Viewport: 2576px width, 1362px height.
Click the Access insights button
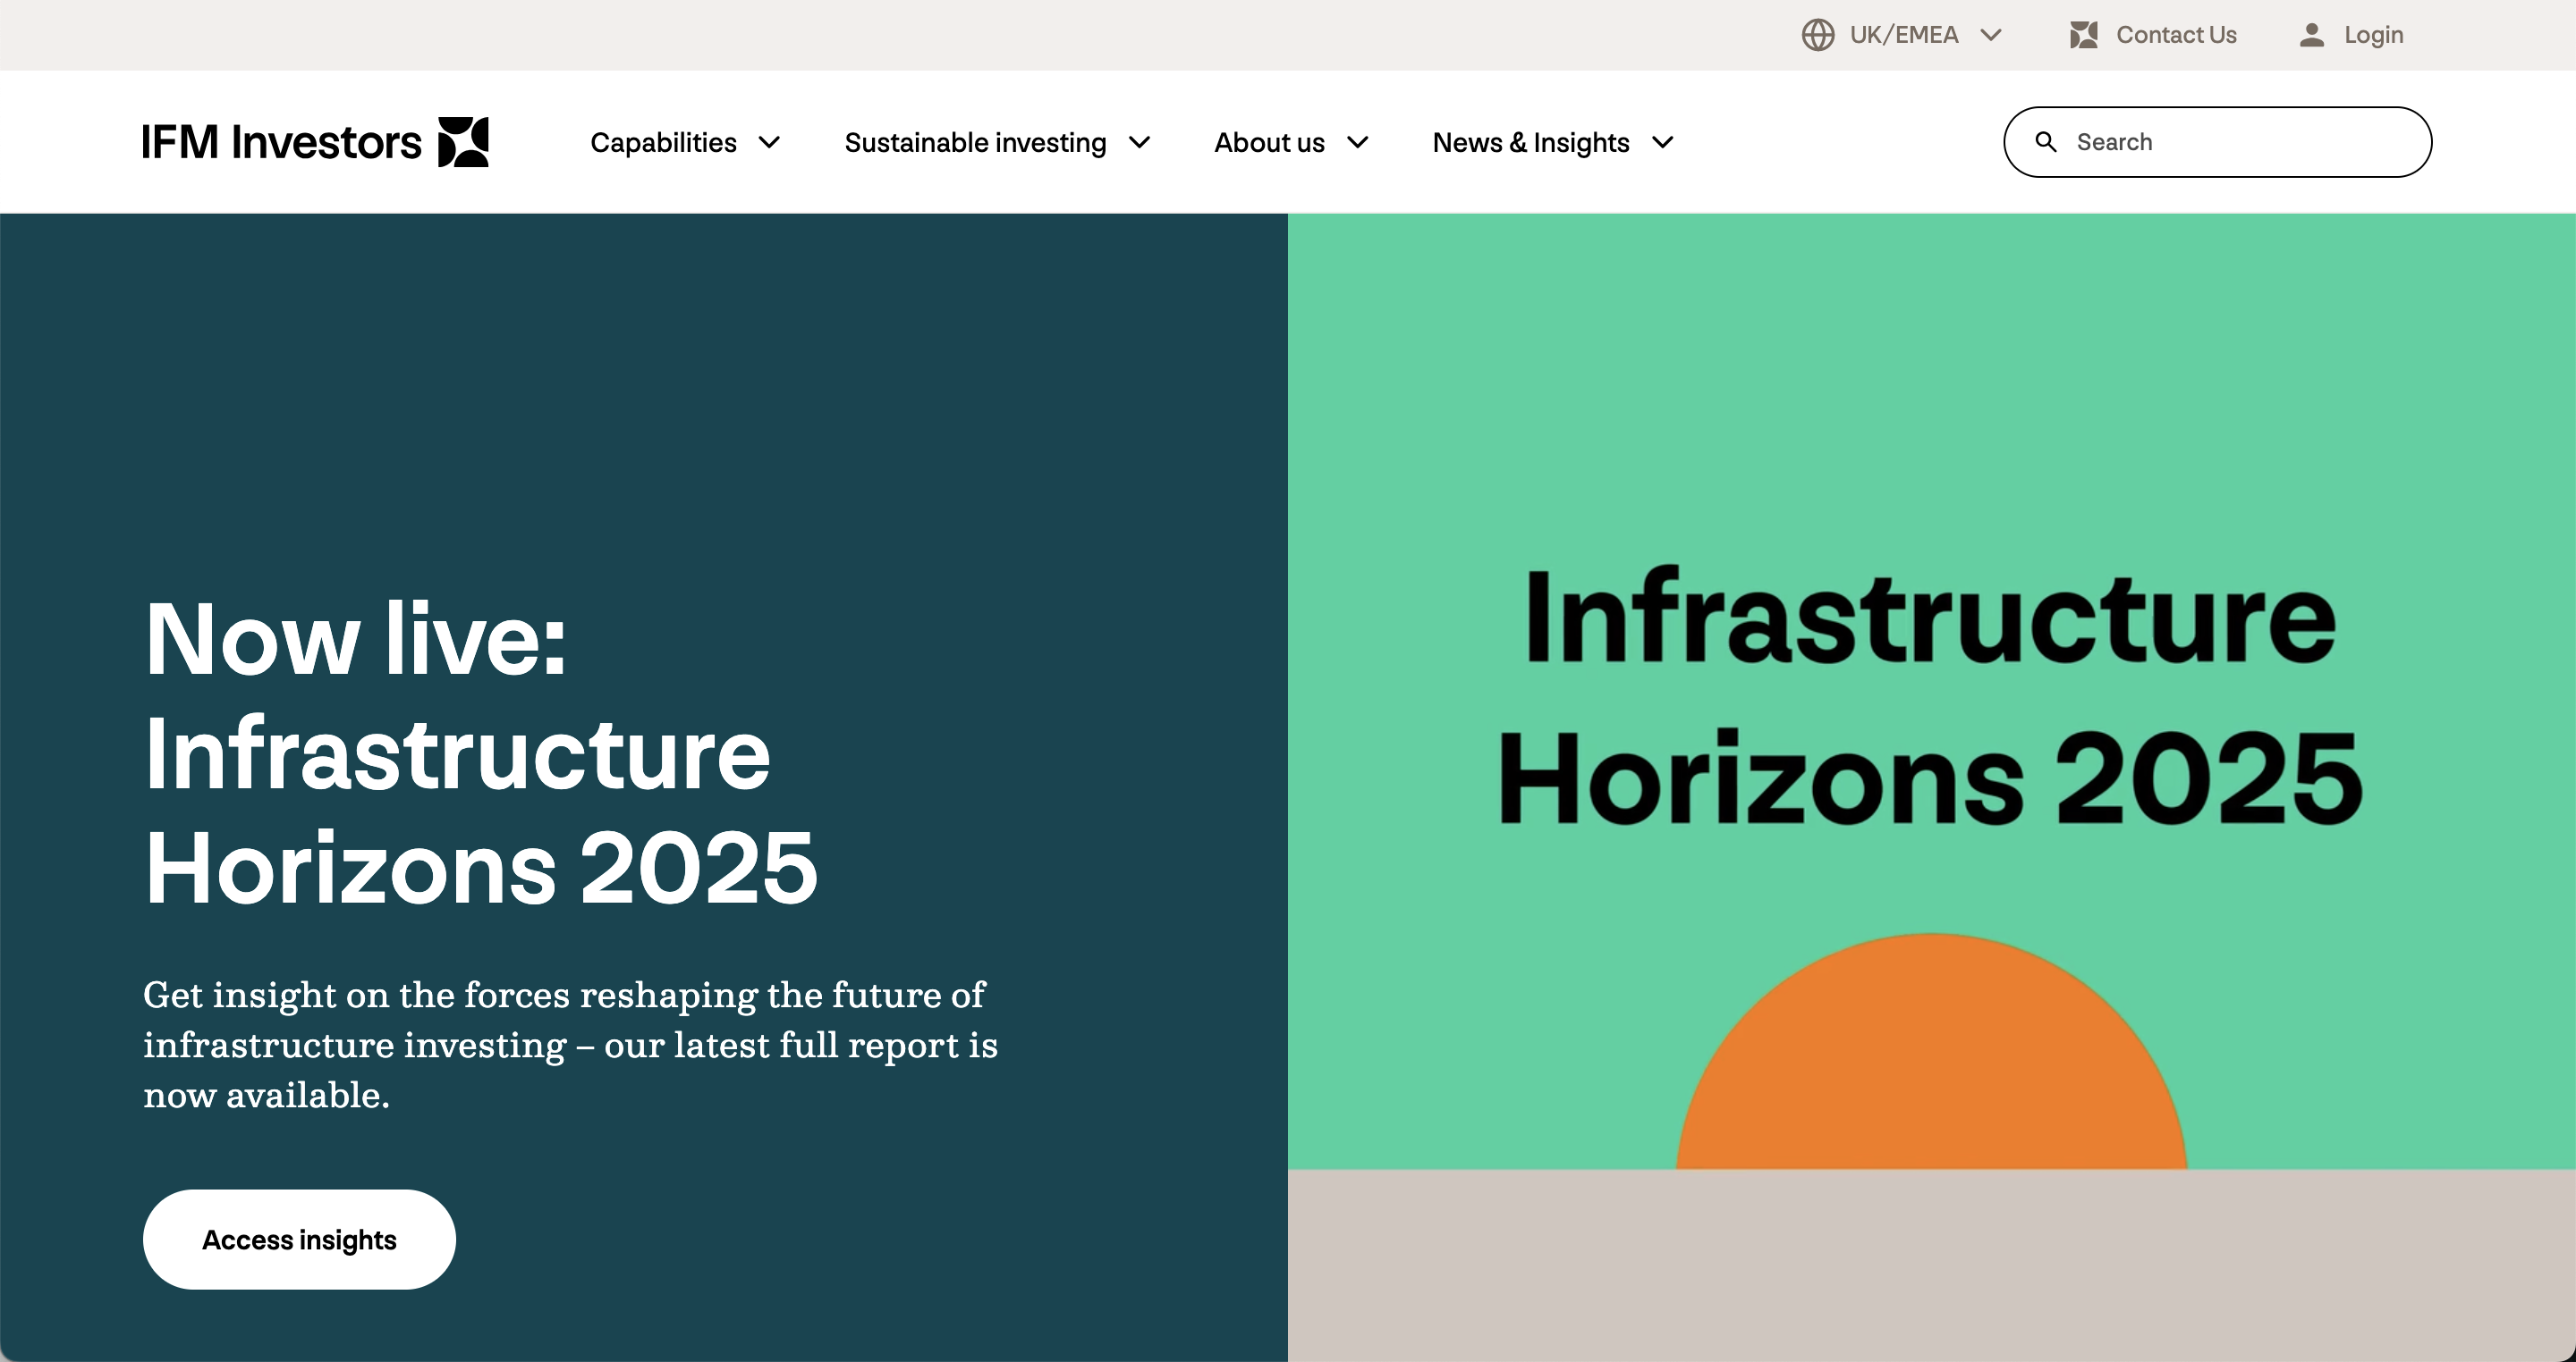pyautogui.click(x=299, y=1239)
